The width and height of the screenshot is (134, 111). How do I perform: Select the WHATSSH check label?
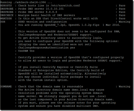[6, 18]
